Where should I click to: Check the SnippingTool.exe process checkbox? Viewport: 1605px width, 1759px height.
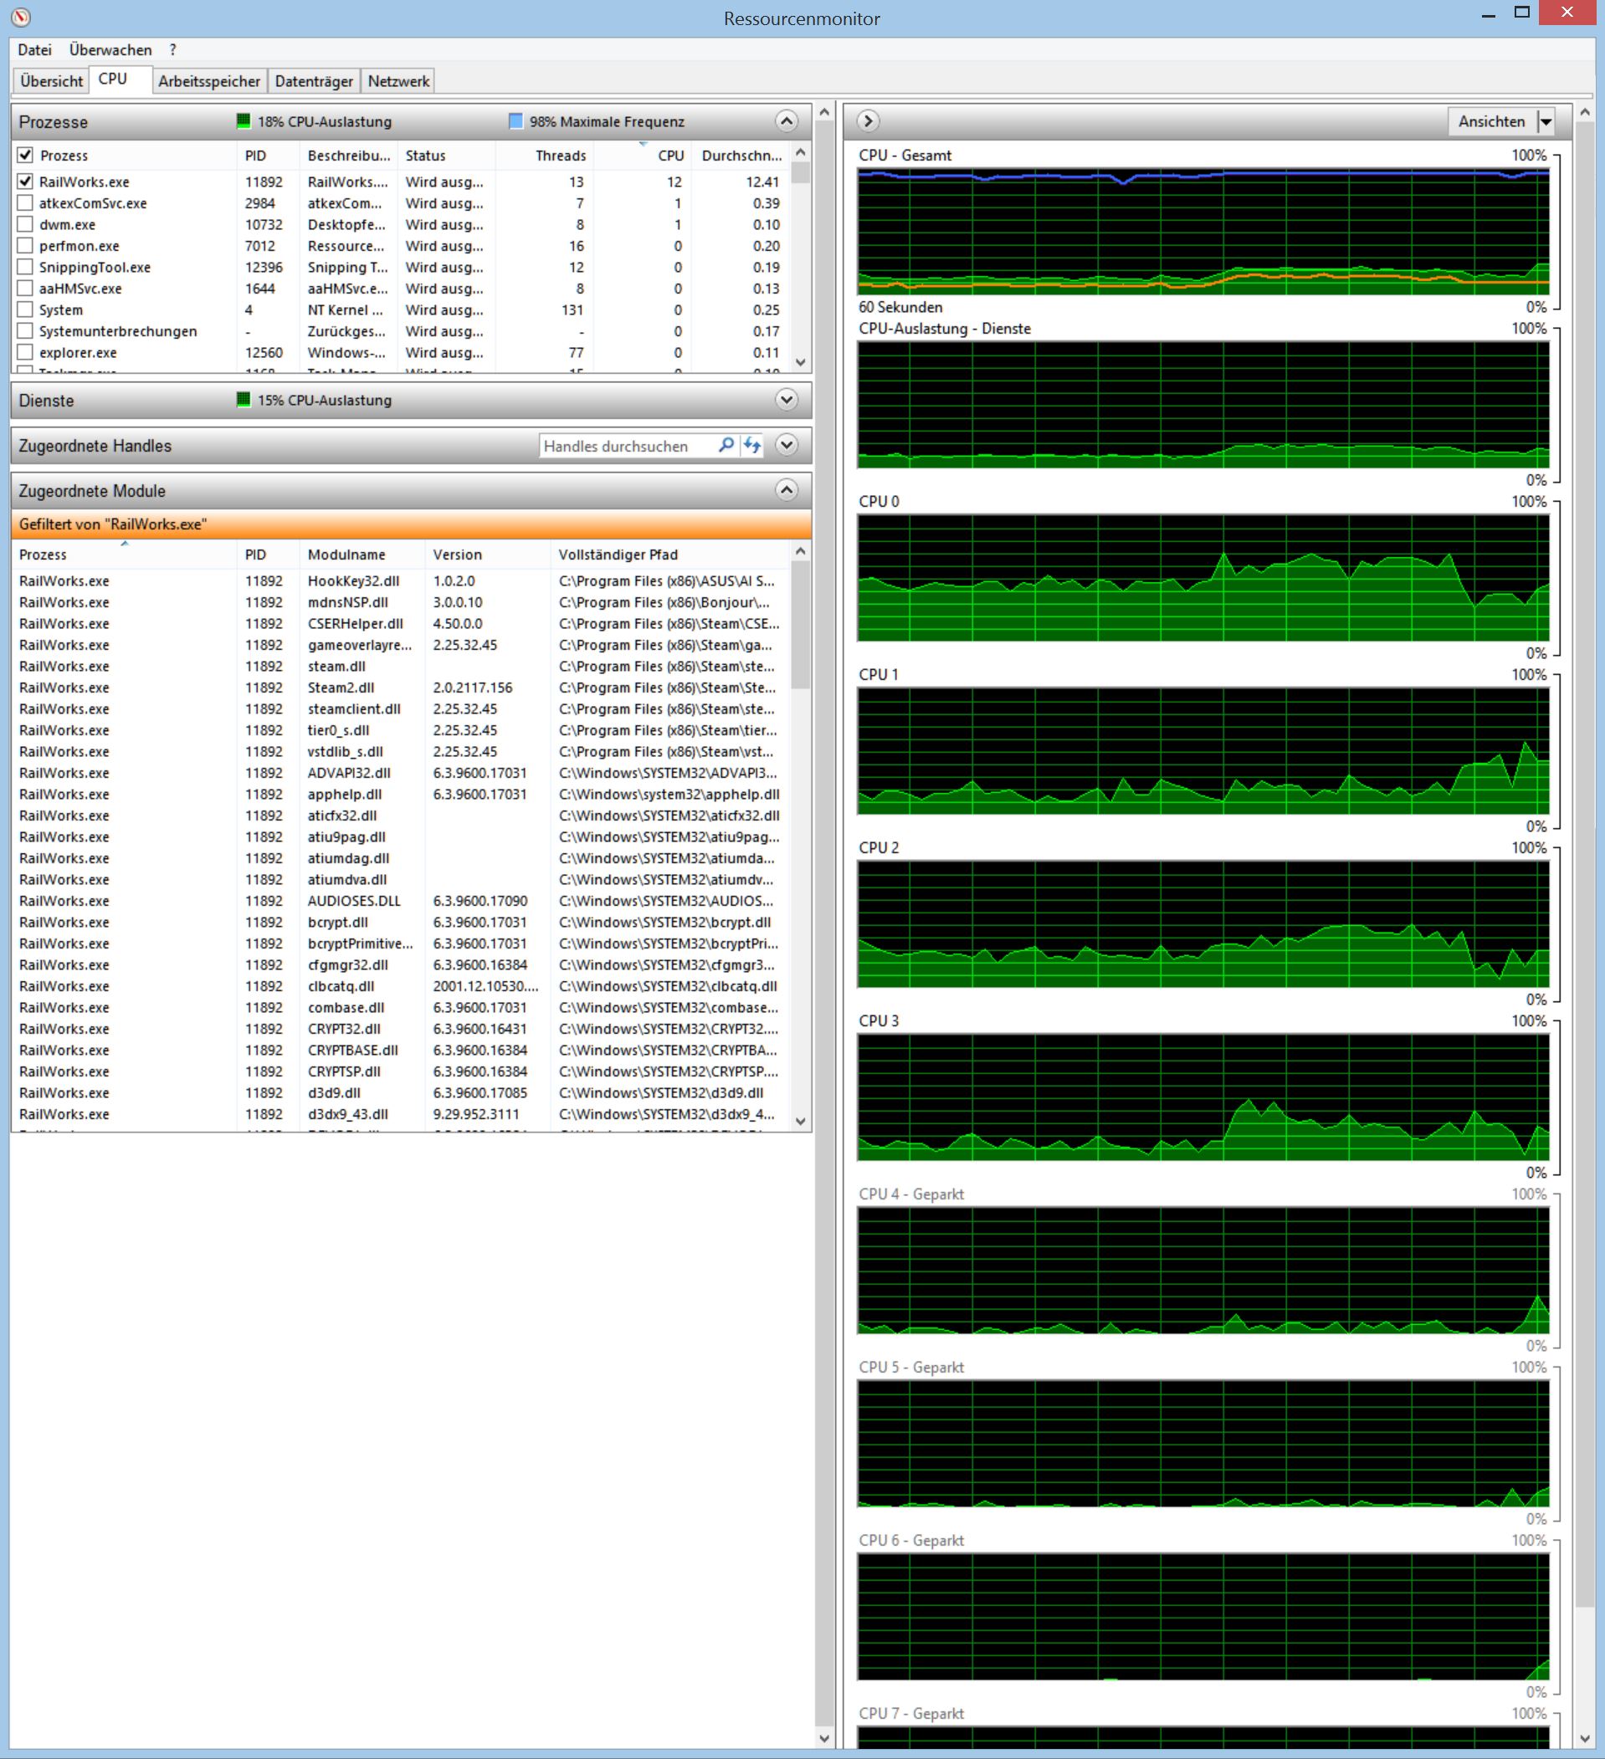(25, 267)
